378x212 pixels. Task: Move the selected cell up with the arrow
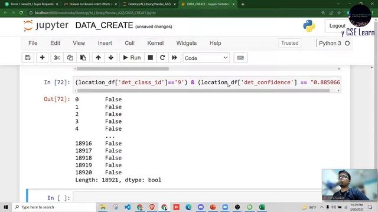tap(98, 58)
